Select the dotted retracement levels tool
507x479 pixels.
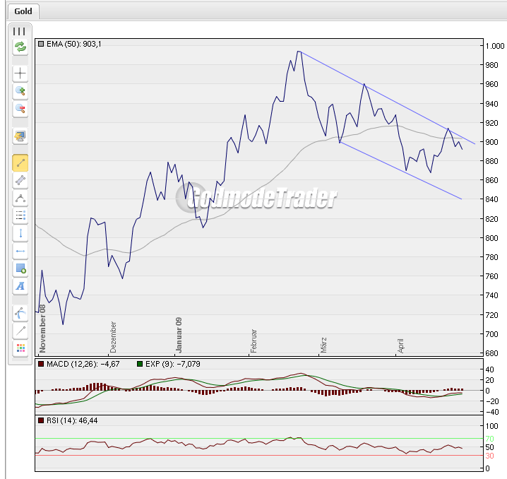click(20, 215)
